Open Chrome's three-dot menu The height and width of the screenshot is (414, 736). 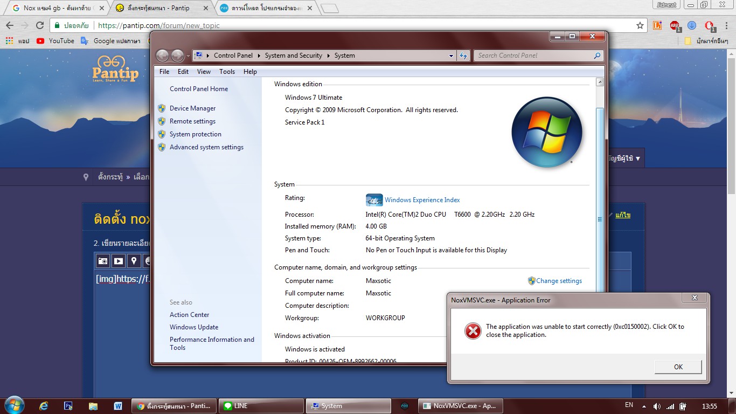726,25
